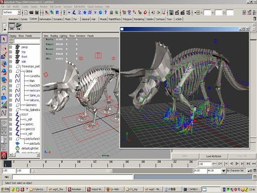Screen dimensions: 257x193
Task: Click the lock selection icon
Action: tap(111, 13)
